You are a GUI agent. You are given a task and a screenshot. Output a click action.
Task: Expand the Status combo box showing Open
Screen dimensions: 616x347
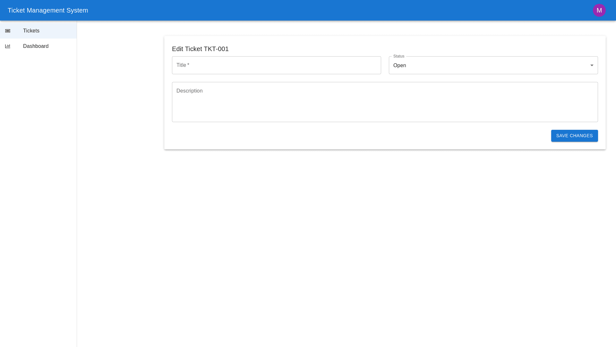click(493, 65)
